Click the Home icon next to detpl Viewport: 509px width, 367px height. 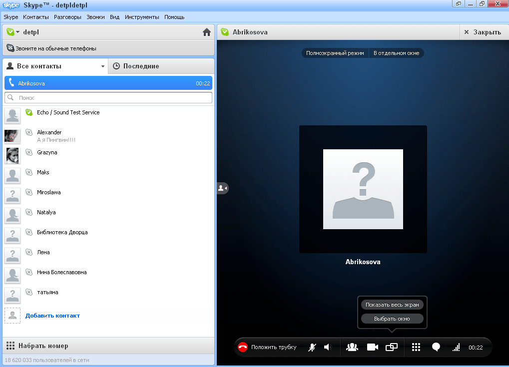click(207, 32)
